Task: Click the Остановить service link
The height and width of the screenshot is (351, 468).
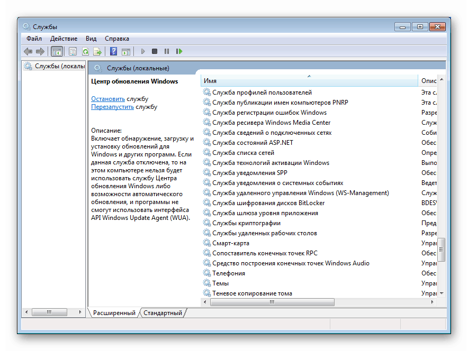Action: 108,99
